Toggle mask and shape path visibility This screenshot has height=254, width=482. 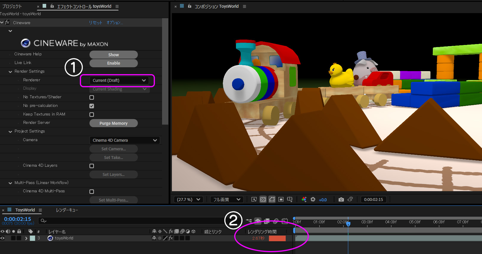[272, 200]
